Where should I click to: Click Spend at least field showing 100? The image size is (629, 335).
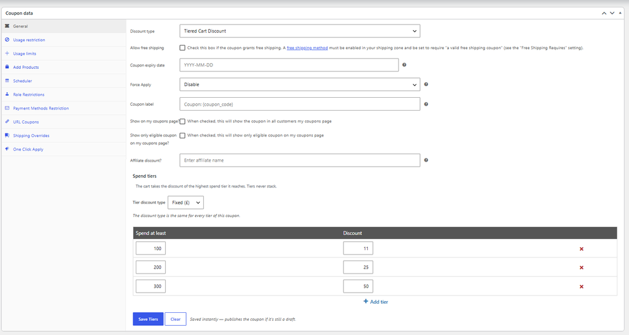click(150, 248)
